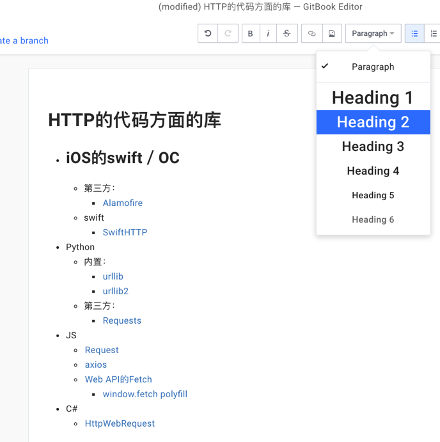The width and height of the screenshot is (440, 442).
Task: Click the 内置: list item
Action: coord(95,262)
